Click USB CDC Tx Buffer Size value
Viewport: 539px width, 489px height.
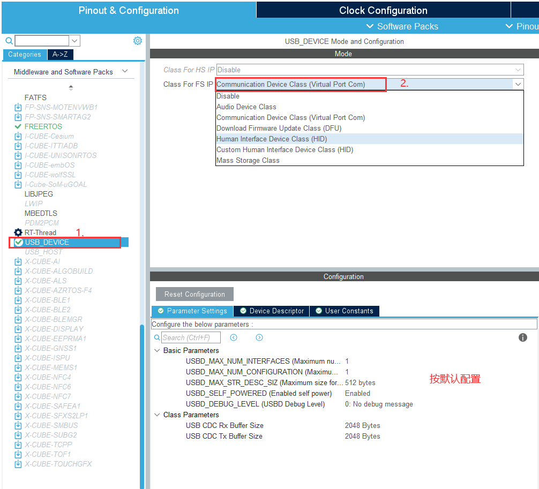click(x=362, y=436)
